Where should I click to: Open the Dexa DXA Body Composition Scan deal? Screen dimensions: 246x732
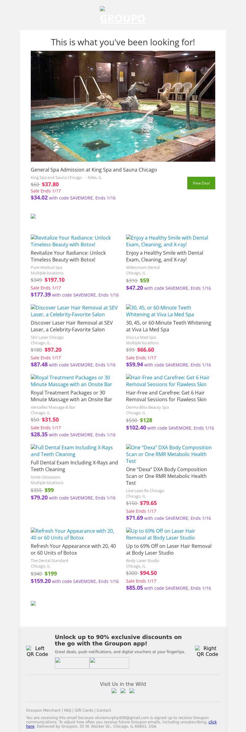tap(166, 476)
